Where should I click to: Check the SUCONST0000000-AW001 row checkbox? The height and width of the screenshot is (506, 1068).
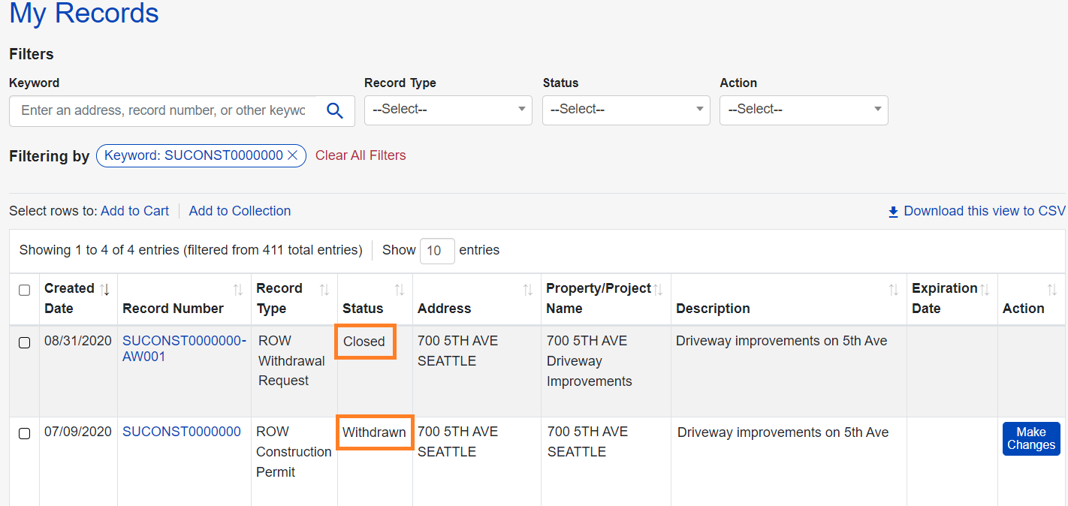(x=24, y=342)
